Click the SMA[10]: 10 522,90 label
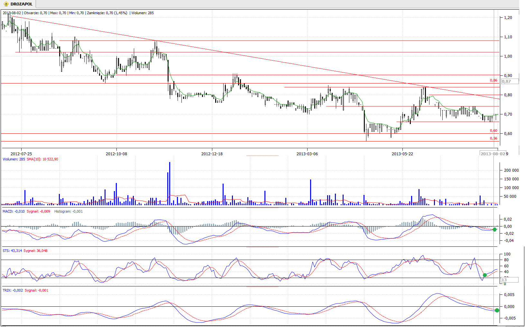 (42, 159)
